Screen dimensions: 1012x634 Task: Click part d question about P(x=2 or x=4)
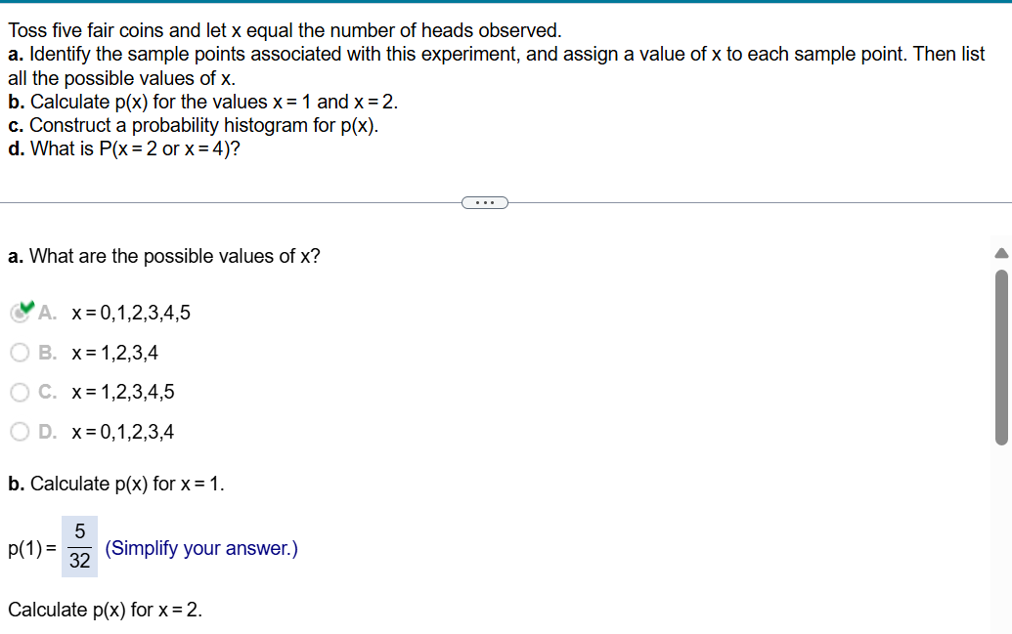pos(122,148)
